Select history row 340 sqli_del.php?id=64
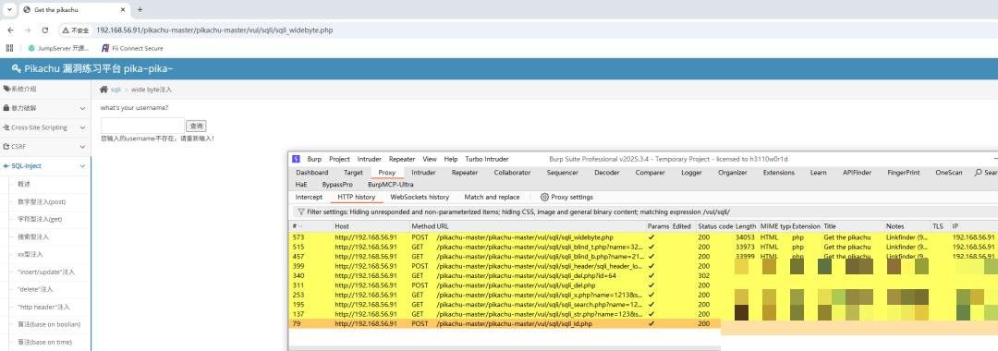998x351 pixels. [x=644, y=276]
